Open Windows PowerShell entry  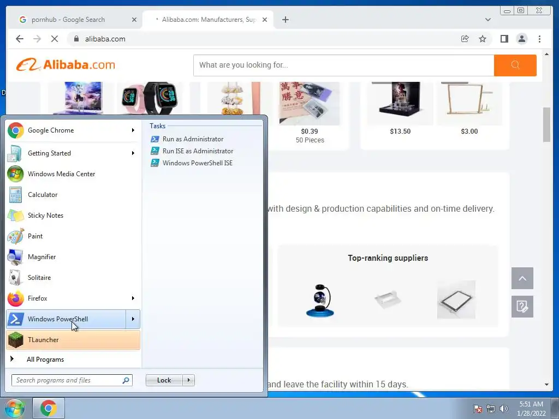[x=66, y=319]
